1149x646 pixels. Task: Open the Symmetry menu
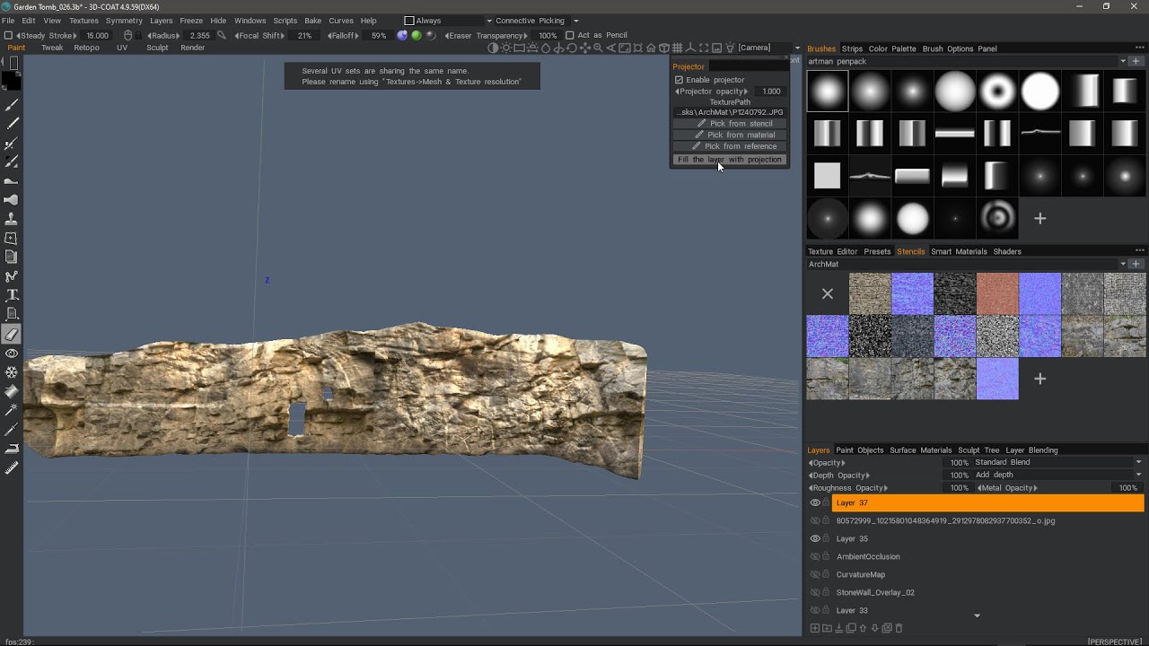click(124, 20)
